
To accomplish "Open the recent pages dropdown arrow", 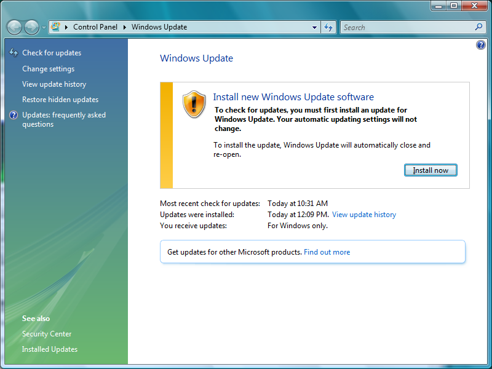I will (44, 28).
